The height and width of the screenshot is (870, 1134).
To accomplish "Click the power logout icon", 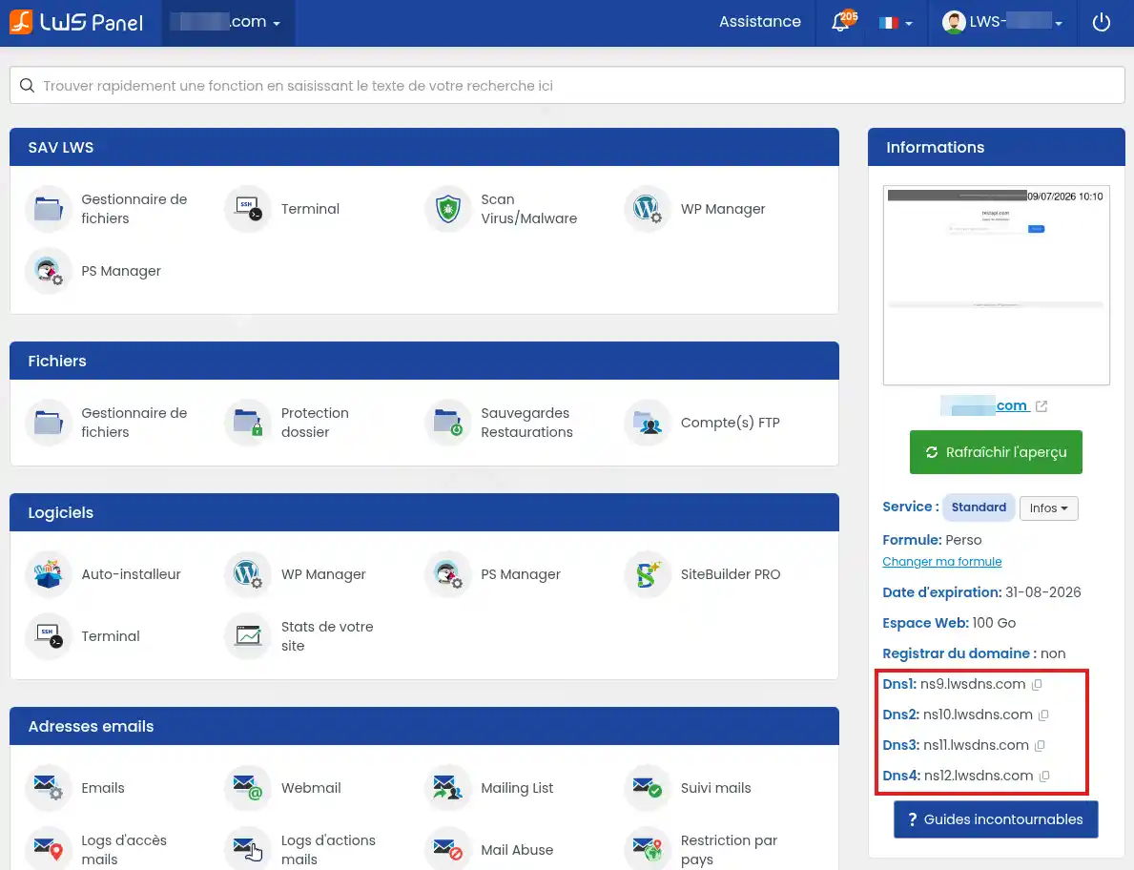I will click(x=1102, y=23).
